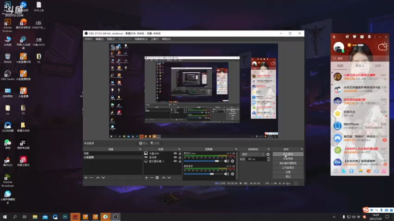This screenshot has height=221, width=394.
Task: Open Windows Start menu
Action: [x=5, y=217]
